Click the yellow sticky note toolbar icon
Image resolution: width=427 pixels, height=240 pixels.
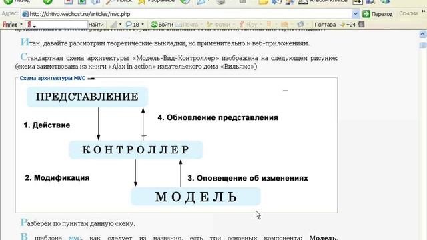(263, 1)
